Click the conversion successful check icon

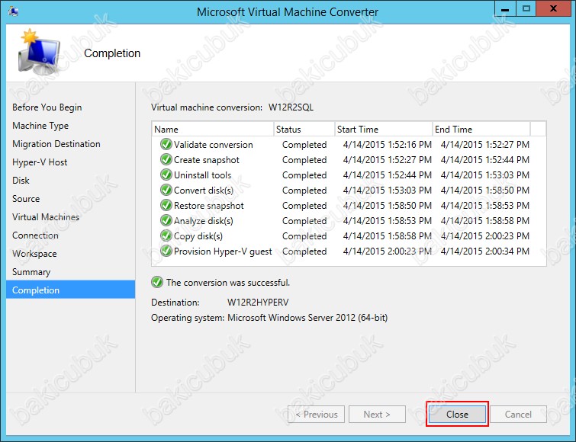pyautogui.click(x=157, y=283)
